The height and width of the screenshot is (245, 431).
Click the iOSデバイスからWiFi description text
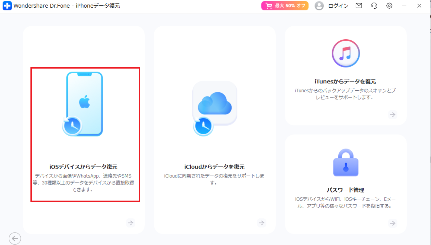[x=345, y=202]
